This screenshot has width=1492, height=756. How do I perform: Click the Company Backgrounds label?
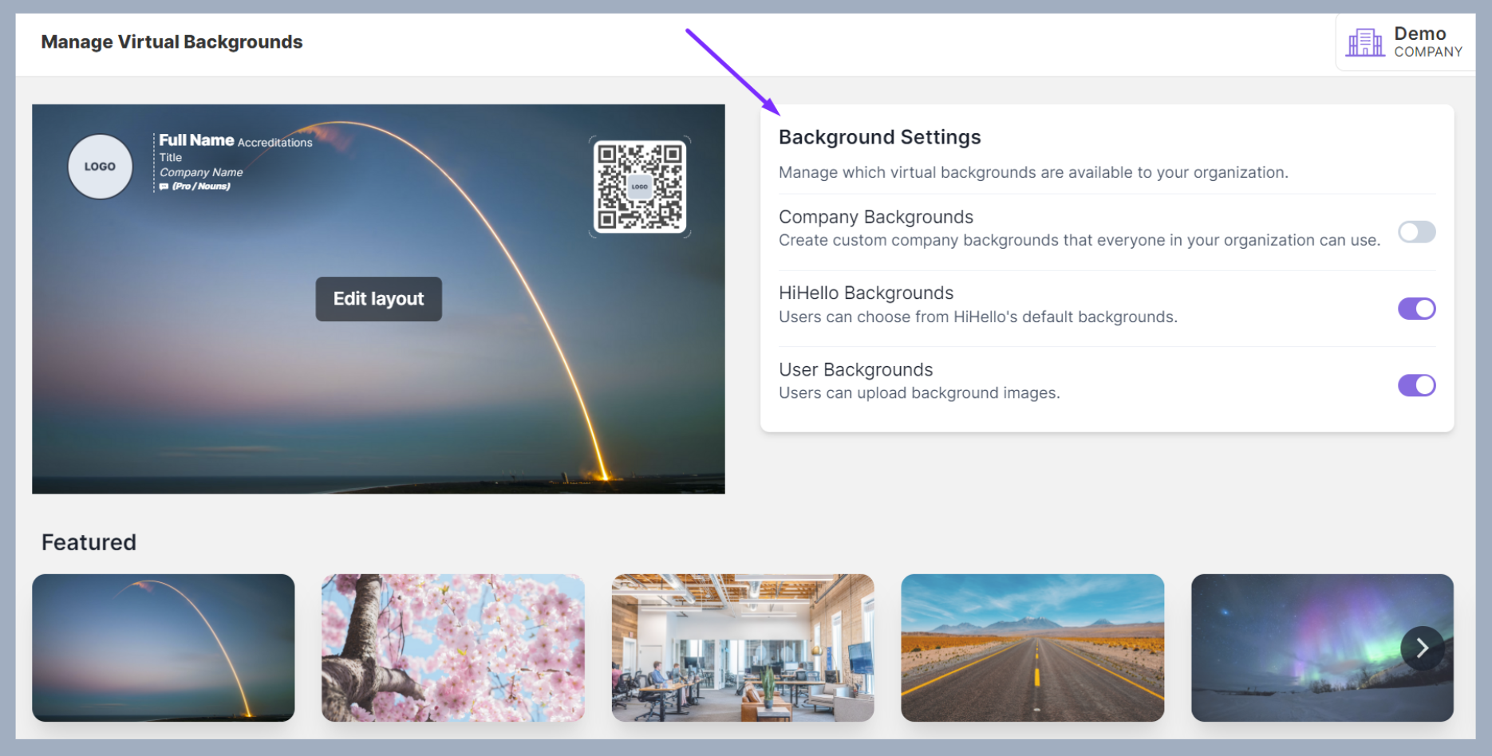pos(876,217)
